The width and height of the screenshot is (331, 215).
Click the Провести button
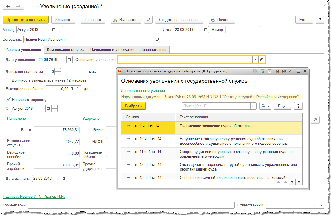(x=93, y=20)
